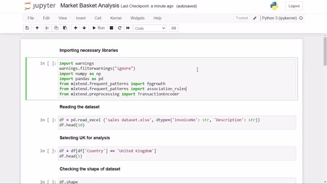This screenshot has height=184, width=327.
Task: Restart the kernel using circular arrow icon
Action: 120,28
